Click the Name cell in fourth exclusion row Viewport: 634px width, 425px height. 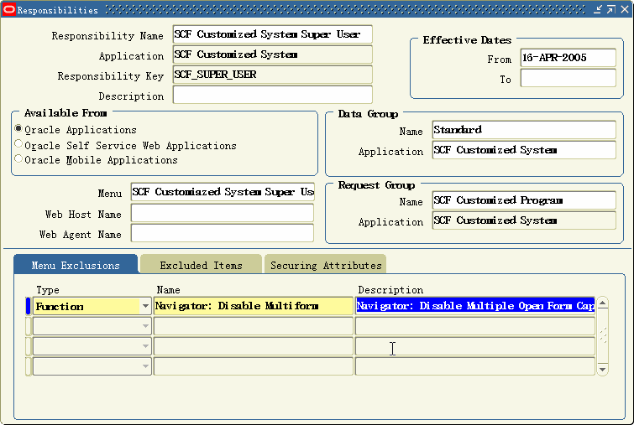click(x=253, y=366)
